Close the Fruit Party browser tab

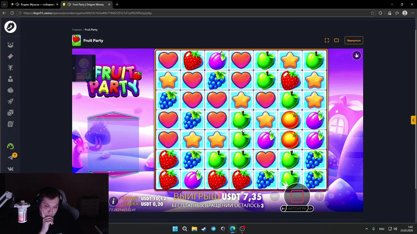pyautogui.click(x=109, y=5)
